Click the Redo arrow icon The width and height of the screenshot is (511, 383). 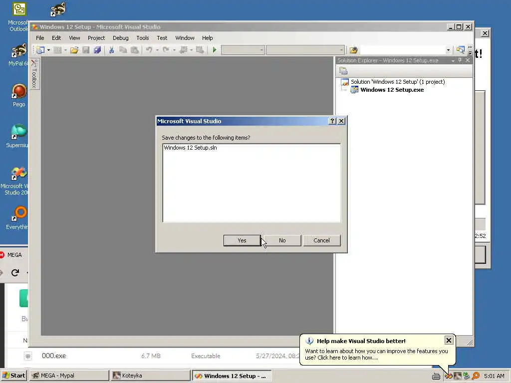point(166,50)
